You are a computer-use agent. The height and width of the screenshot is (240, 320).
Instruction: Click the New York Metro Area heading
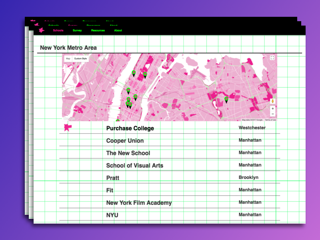click(68, 48)
